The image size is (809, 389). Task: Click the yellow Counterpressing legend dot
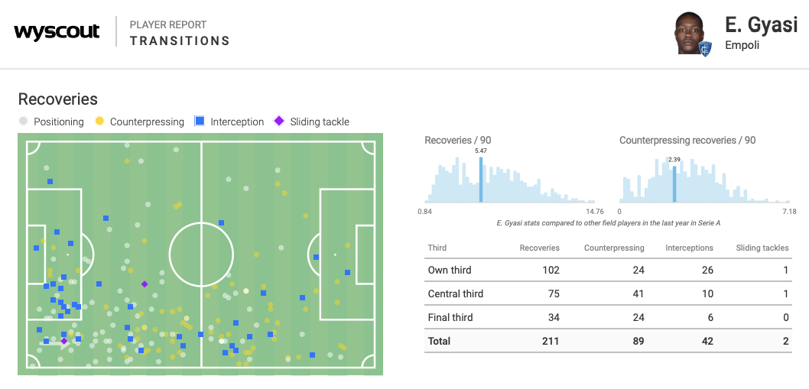coord(99,122)
